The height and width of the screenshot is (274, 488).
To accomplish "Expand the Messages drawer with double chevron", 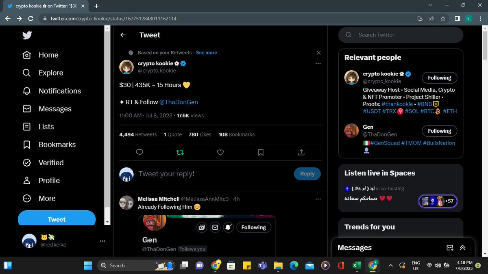I will pos(462,248).
